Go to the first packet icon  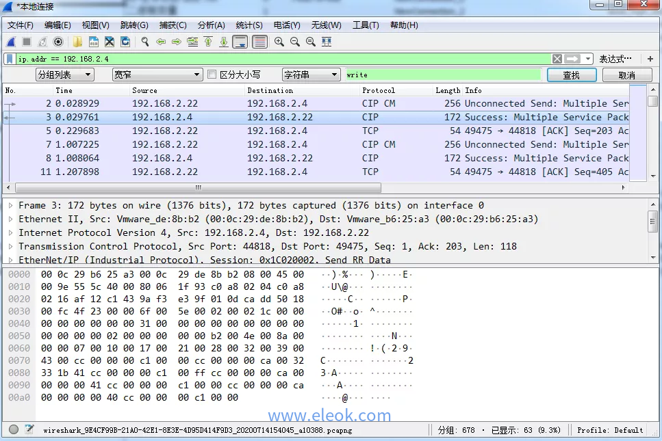tap(208, 42)
